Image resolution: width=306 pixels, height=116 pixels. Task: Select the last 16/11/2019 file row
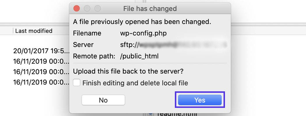(37, 82)
